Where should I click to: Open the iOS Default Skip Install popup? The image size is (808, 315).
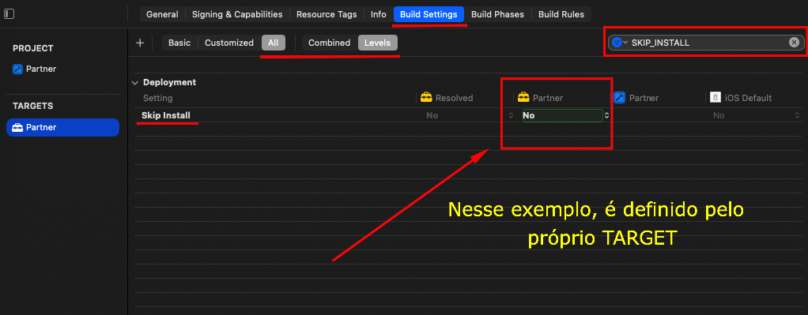[798, 115]
